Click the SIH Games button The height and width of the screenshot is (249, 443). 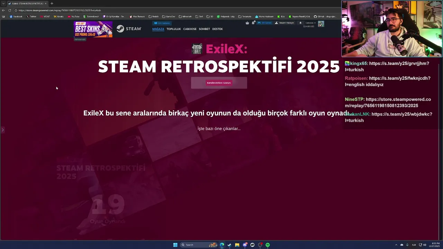tap(264, 23)
